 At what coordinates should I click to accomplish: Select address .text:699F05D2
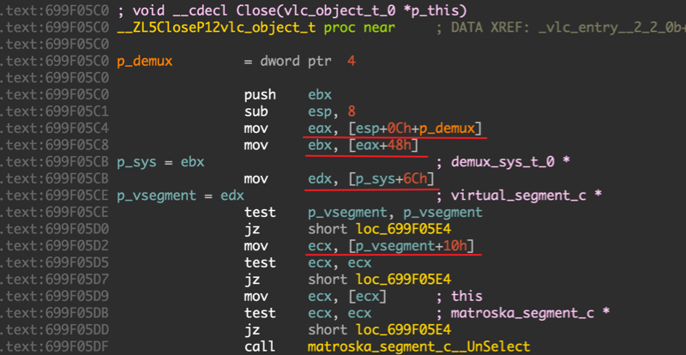54,246
